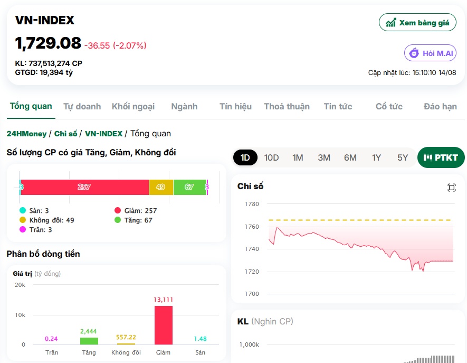Toggle the Không đổi: 49 legend item
Viewport: 467px width, 363px height.
click(x=47, y=220)
